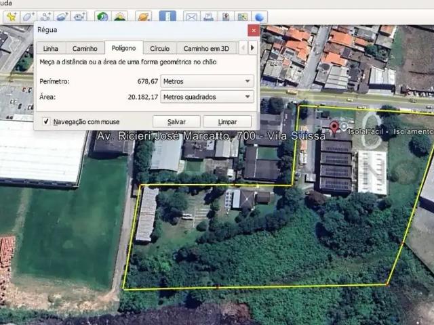Show historical imagery with clock icon
Viewport: 434px width, 325px height.
click(102, 16)
